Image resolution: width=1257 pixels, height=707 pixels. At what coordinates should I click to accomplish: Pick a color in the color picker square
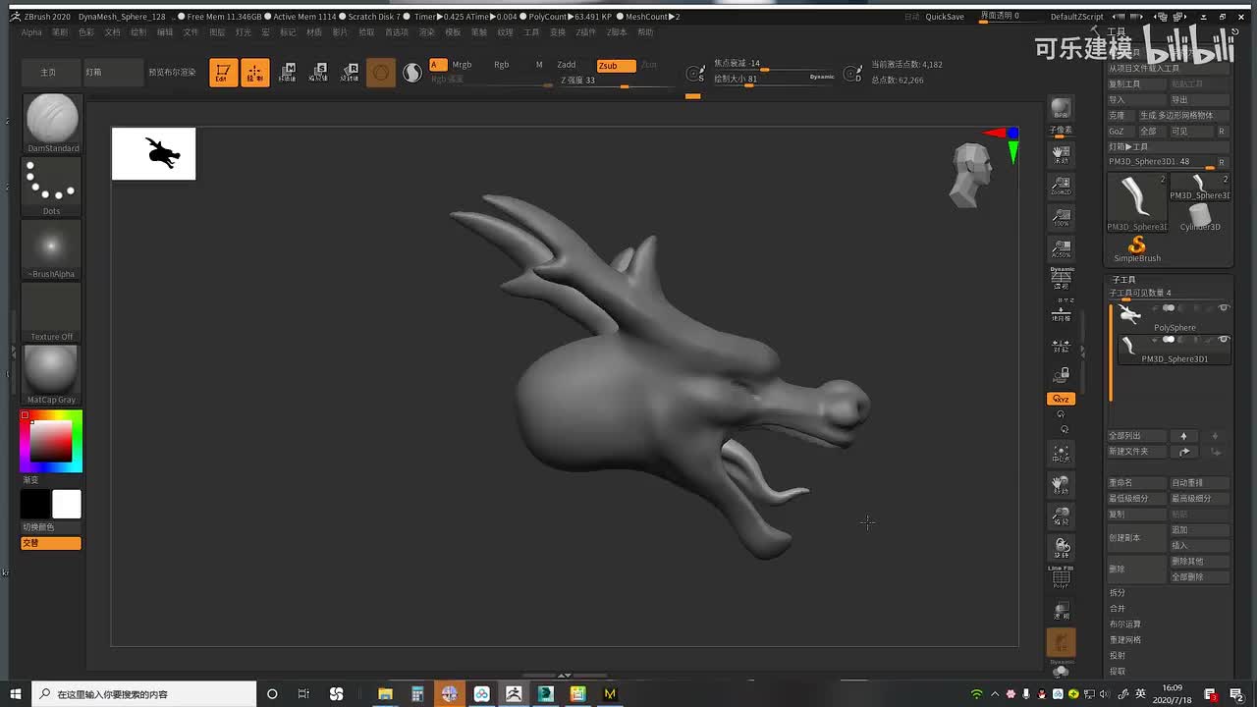tap(51, 441)
